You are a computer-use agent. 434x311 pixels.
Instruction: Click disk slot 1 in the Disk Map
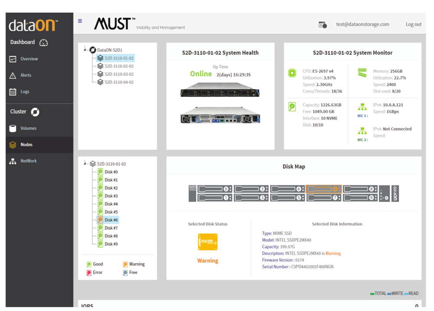point(214,197)
